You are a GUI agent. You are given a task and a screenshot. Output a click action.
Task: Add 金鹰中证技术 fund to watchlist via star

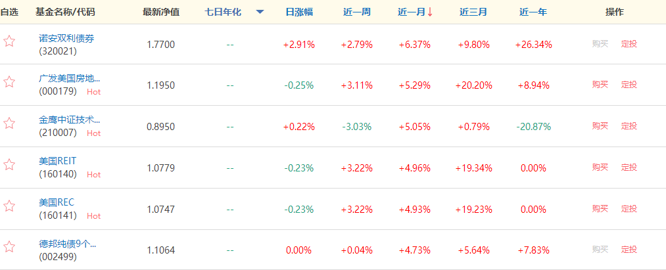(x=9, y=124)
